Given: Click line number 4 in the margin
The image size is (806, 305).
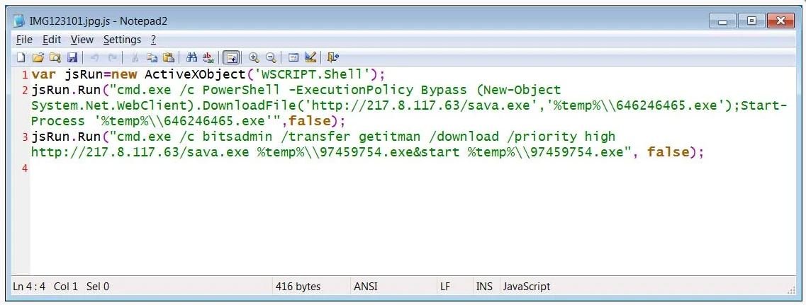Looking at the screenshot, I should [x=25, y=168].
